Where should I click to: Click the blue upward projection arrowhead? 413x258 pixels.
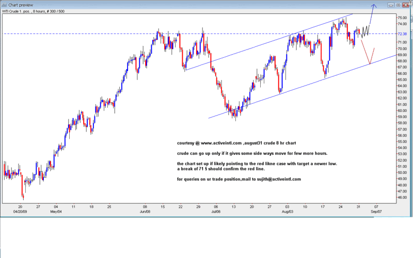click(374, 6)
